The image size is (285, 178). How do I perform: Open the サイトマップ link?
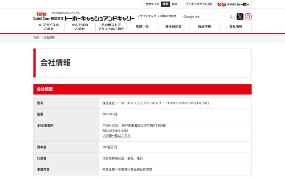pyautogui.click(x=147, y=16)
